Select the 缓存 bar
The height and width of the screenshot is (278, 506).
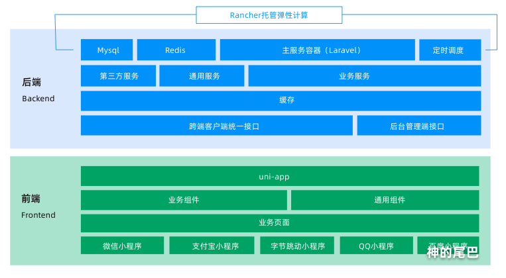281,101
